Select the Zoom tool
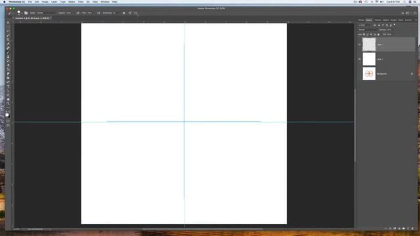 (x=8, y=104)
